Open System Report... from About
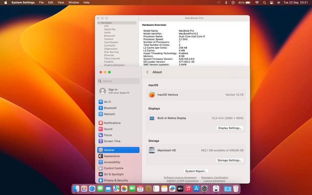This screenshot has width=312, height=195. (x=196, y=171)
